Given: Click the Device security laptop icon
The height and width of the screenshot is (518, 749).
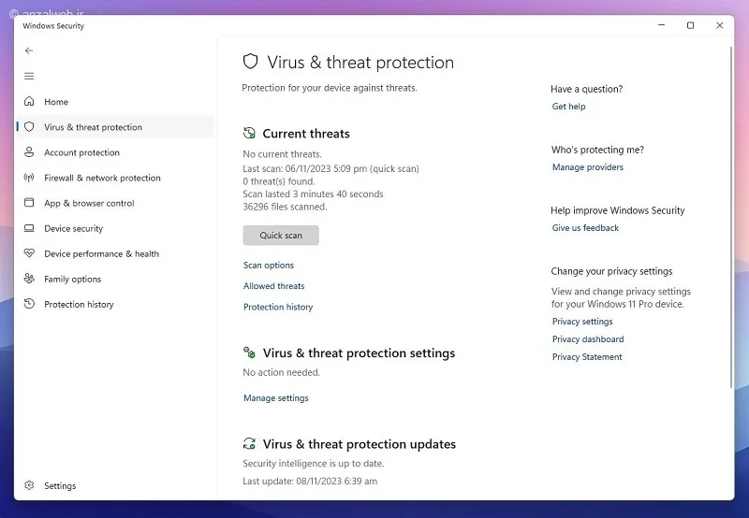Looking at the screenshot, I should 29,228.
